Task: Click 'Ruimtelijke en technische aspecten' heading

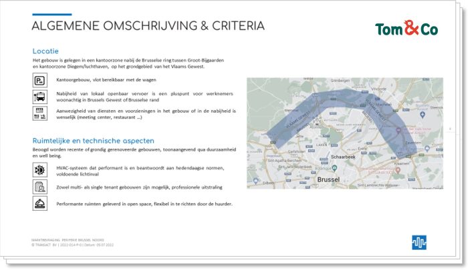Action: pyautogui.click(x=94, y=141)
